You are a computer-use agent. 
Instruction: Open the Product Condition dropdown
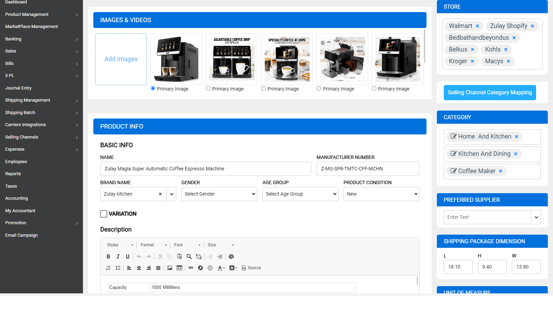tap(381, 194)
